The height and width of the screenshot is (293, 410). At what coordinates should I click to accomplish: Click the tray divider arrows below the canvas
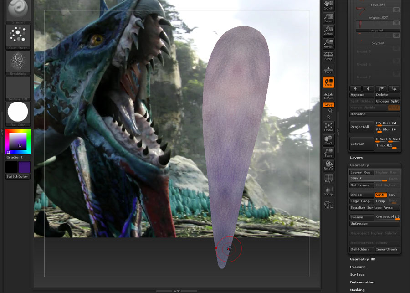(x=177, y=291)
